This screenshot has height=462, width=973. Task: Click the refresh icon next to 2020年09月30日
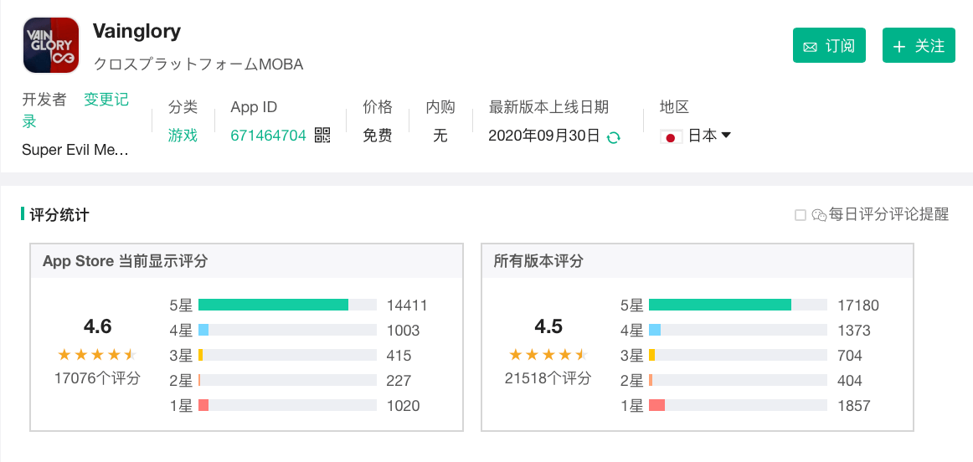coord(613,137)
